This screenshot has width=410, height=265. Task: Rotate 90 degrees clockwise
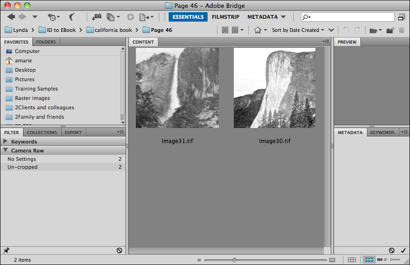(357, 30)
